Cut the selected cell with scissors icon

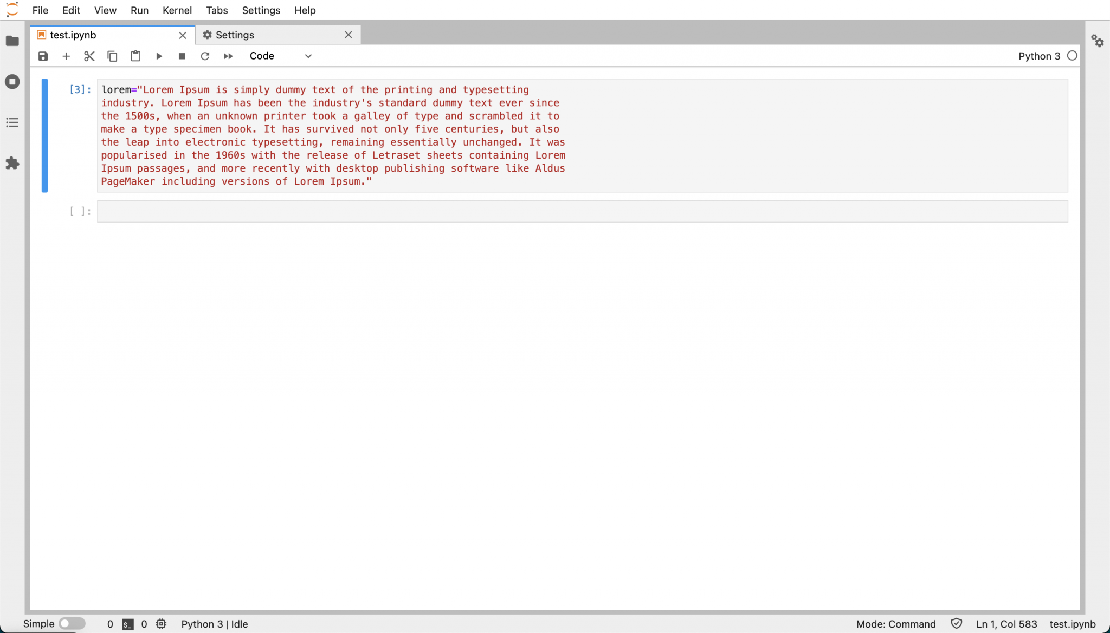(89, 56)
